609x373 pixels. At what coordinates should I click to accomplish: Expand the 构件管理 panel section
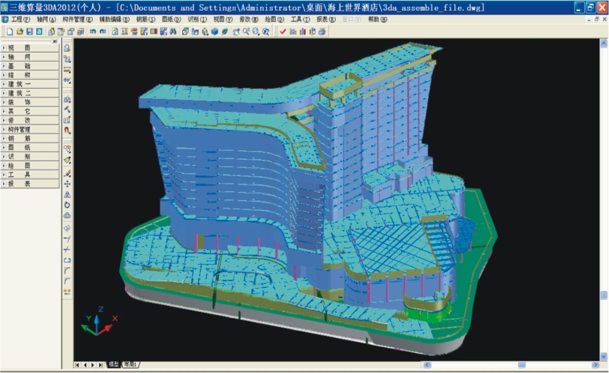(30, 129)
